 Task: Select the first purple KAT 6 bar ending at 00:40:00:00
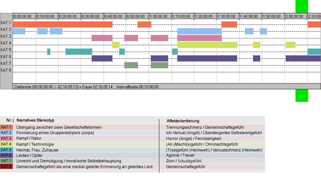(102, 58)
